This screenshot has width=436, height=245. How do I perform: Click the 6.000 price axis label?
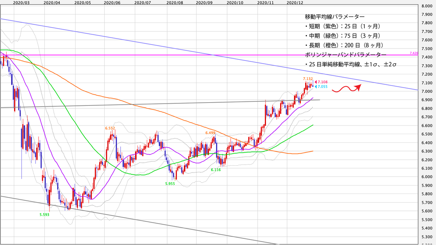click(x=427, y=177)
